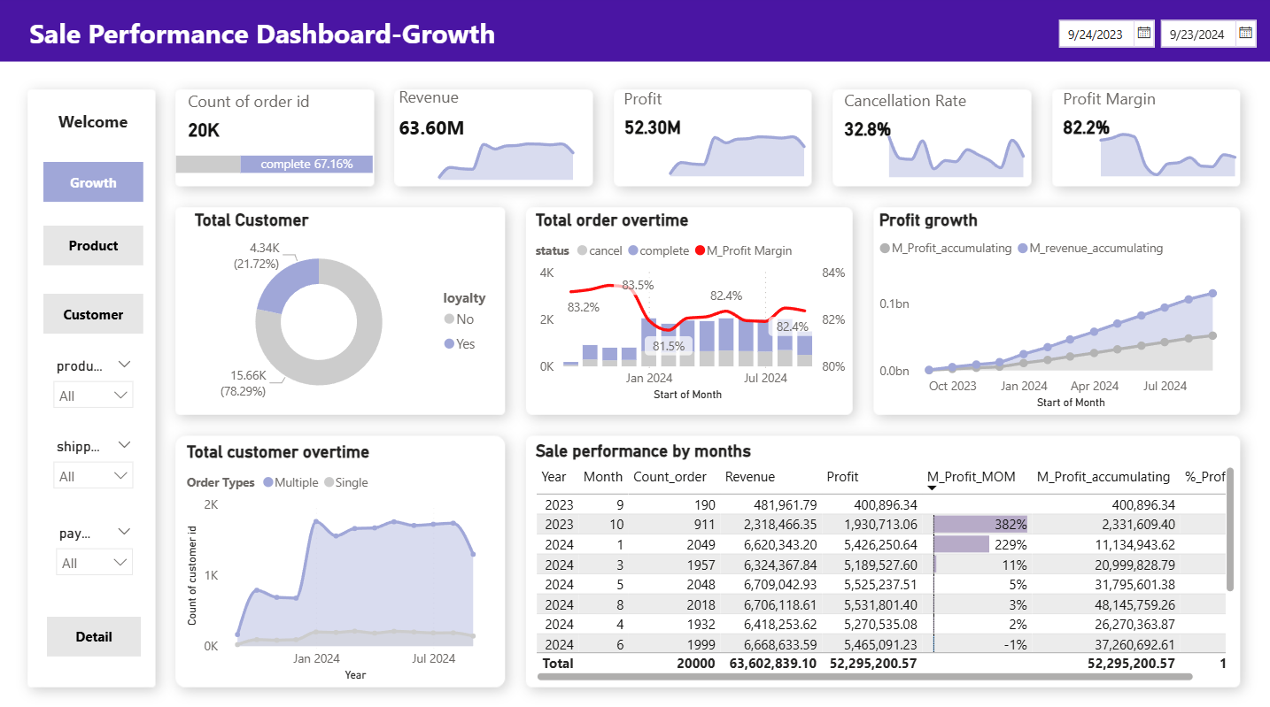Open the start date calendar picker icon

point(1143,34)
